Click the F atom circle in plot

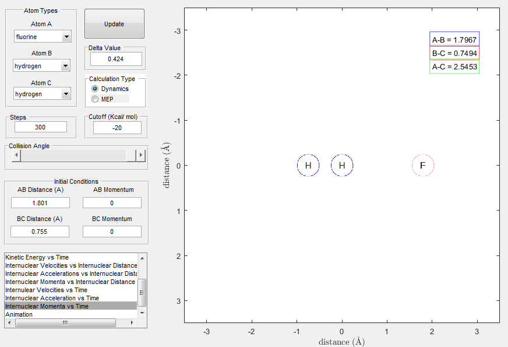(x=423, y=166)
